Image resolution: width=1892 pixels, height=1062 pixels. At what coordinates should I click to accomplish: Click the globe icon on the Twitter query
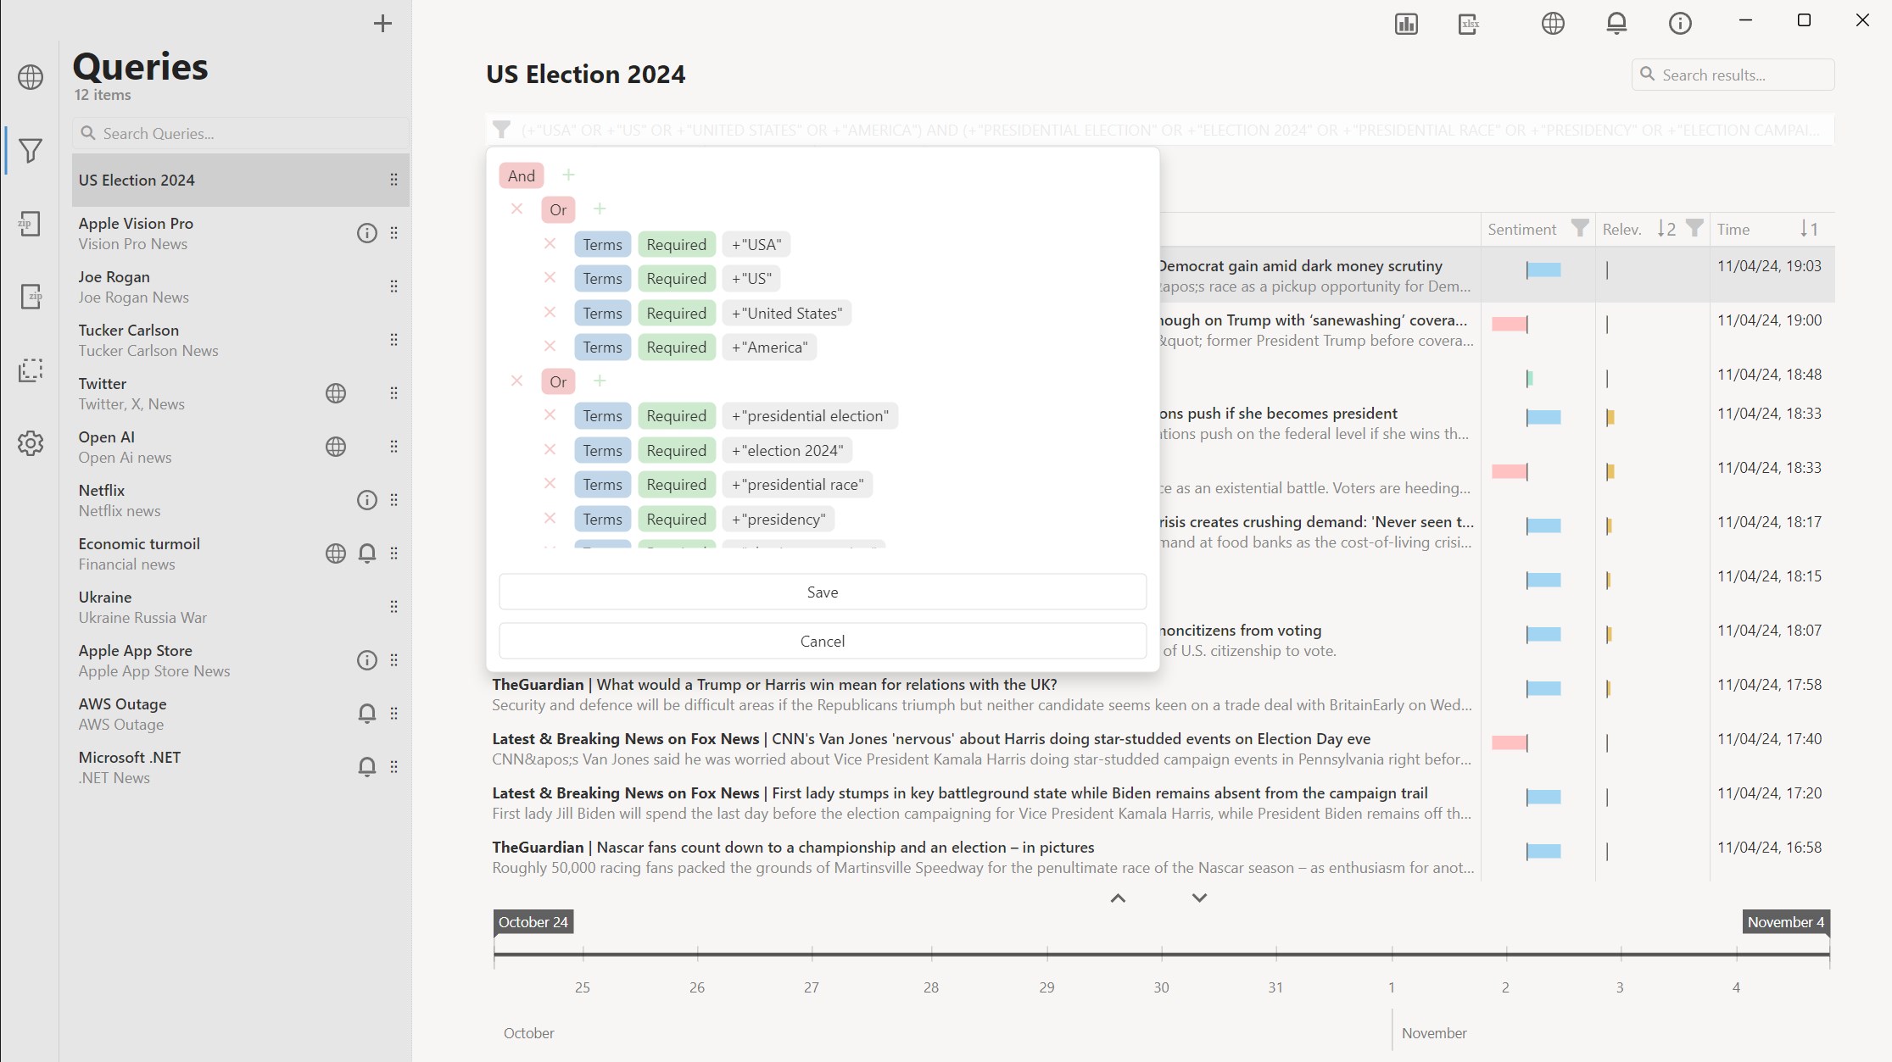(x=336, y=393)
